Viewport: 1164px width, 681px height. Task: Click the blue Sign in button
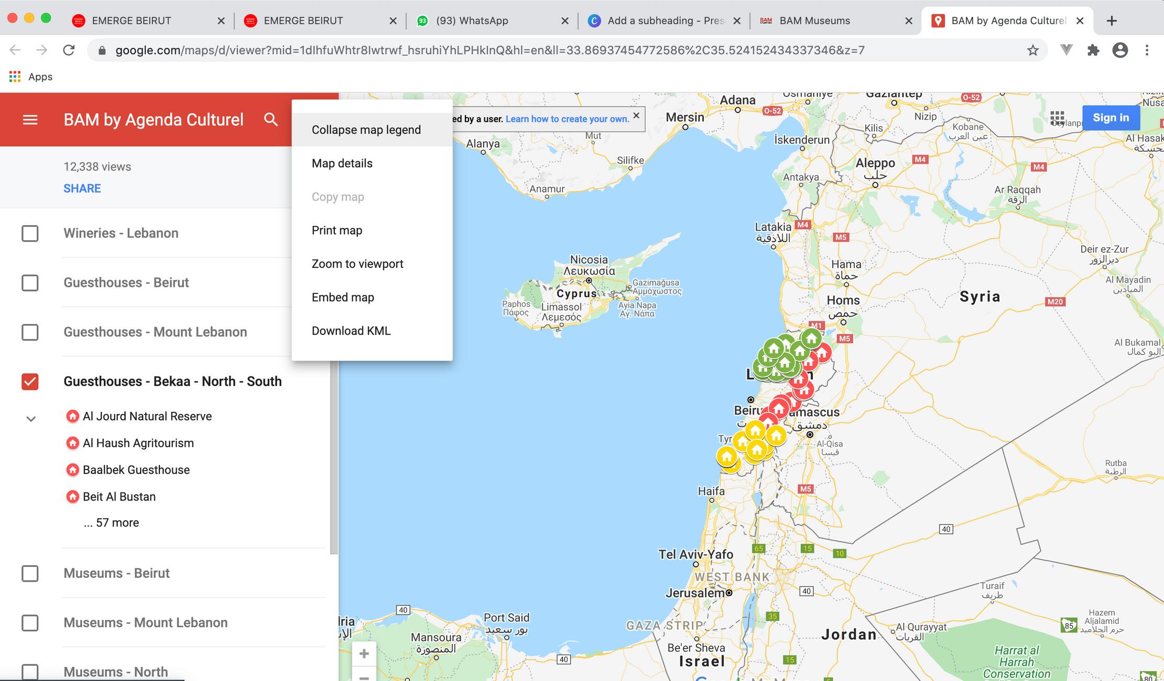[1111, 118]
